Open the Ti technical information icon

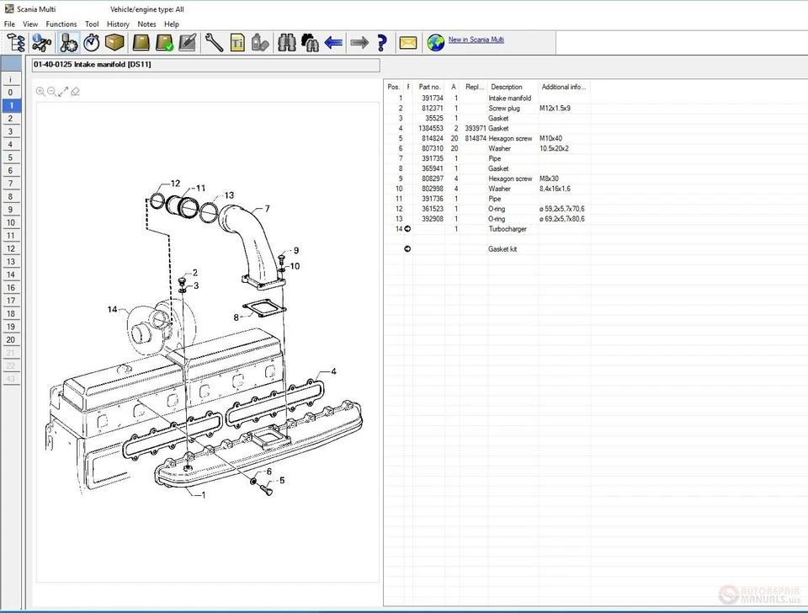coord(237,42)
